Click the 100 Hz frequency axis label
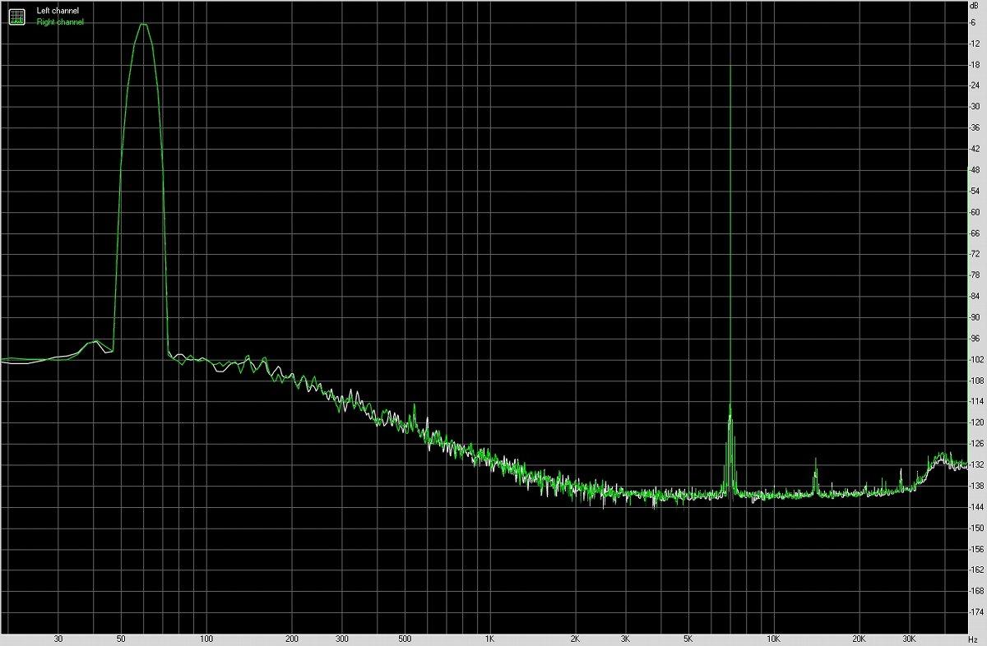The height and width of the screenshot is (646, 987). [206, 639]
